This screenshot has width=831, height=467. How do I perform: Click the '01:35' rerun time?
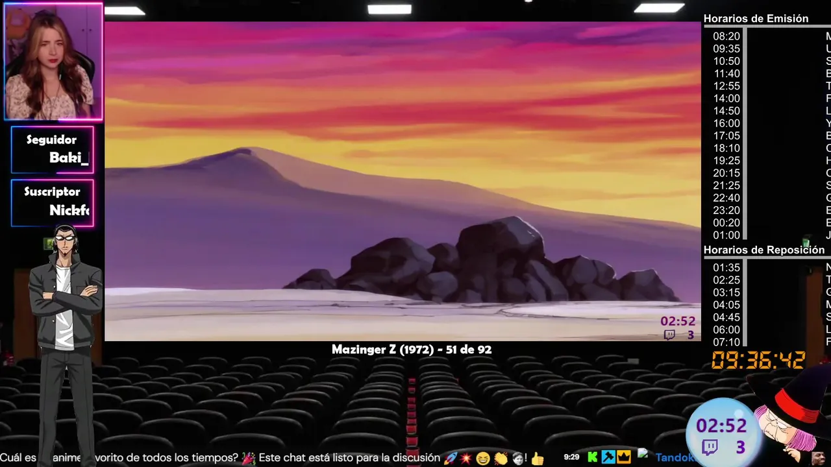pyautogui.click(x=726, y=267)
